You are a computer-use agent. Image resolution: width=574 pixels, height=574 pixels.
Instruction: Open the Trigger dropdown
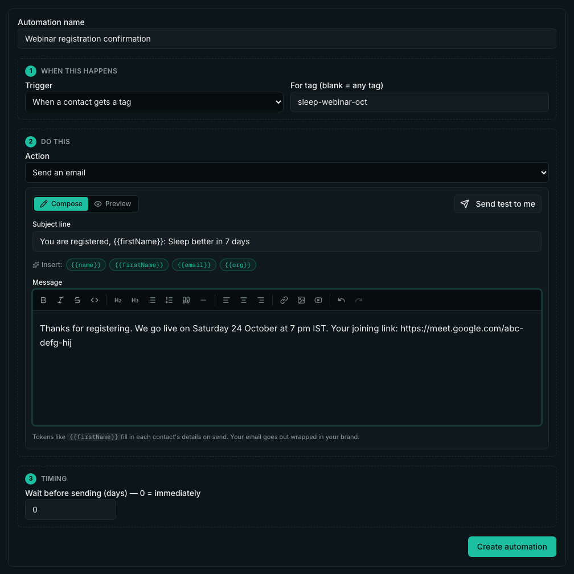(154, 102)
